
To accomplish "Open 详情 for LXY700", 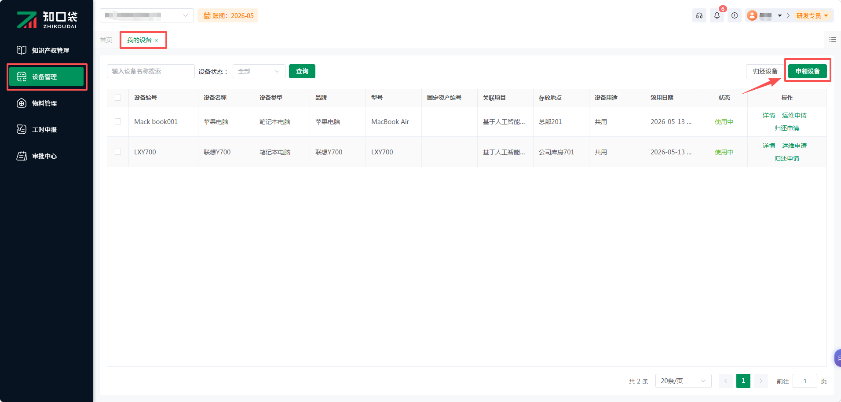I will 769,146.
